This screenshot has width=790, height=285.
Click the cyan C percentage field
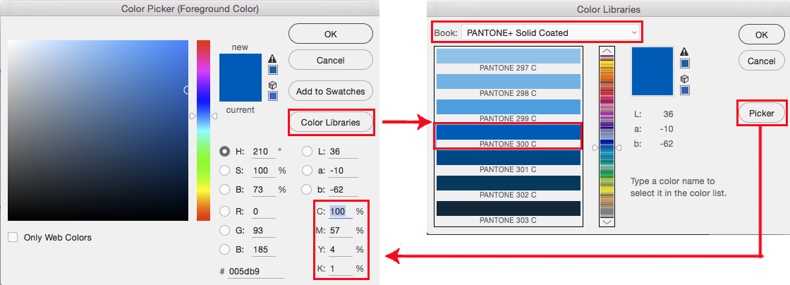[340, 212]
